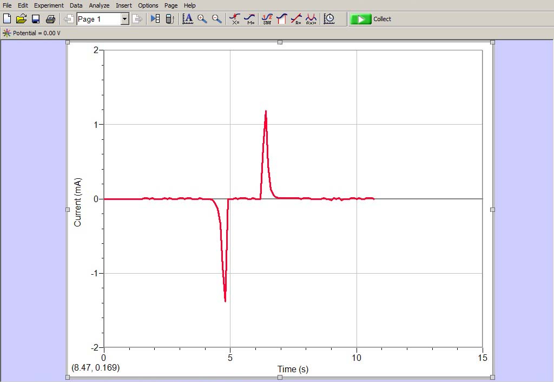
Task: Click the Integral tool icon
Action: click(x=281, y=19)
